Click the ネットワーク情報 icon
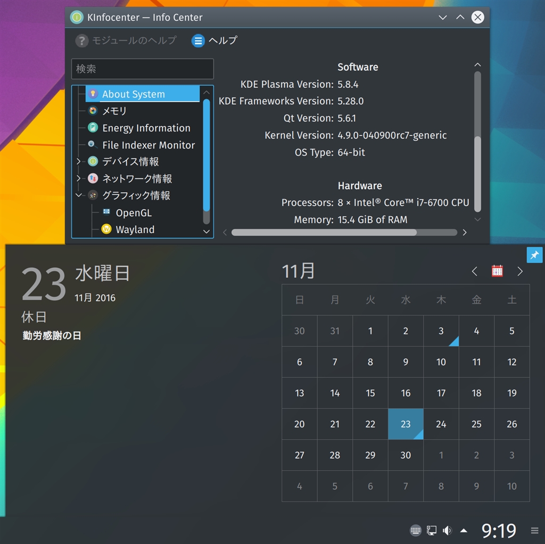Viewport: 545px width, 544px height. (93, 178)
